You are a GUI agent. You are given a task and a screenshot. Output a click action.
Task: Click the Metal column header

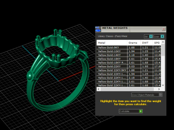tap(112, 43)
